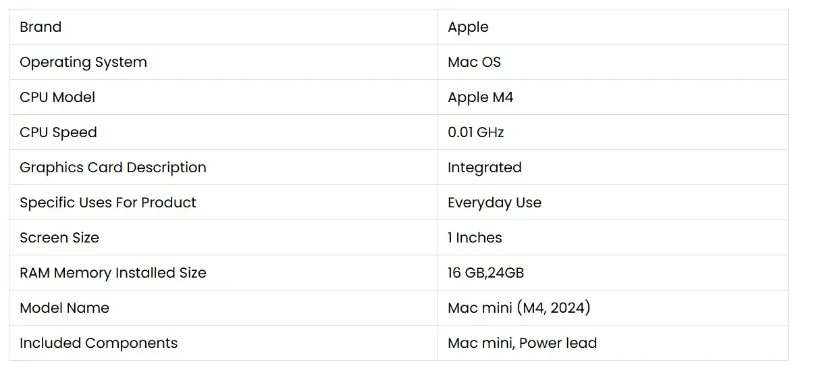The width and height of the screenshot is (819, 383).
Task: Select the Everyday Use value
Action: pyautogui.click(x=494, y=203)
